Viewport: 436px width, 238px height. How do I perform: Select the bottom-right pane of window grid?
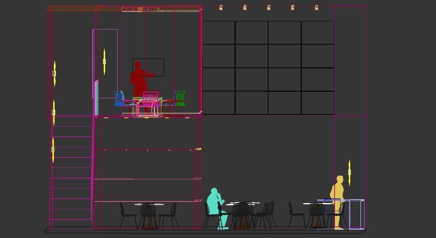point(318,103)
